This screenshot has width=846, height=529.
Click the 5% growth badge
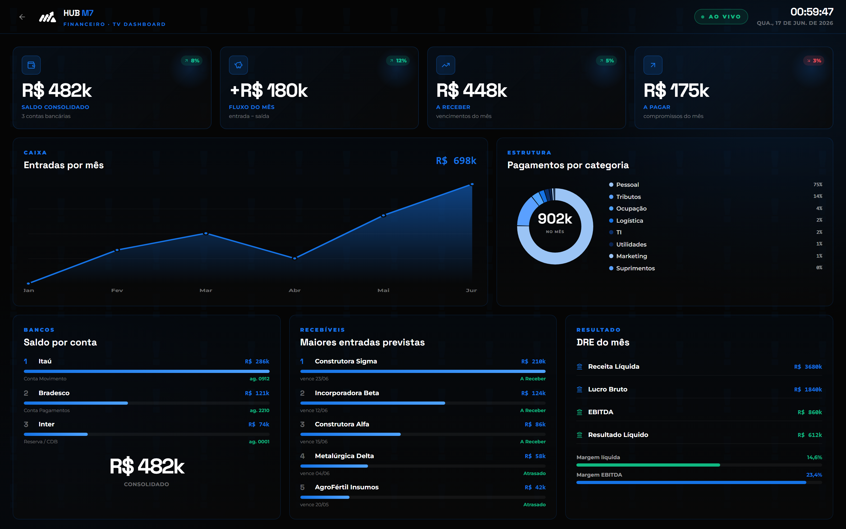pyautogui.click(x=606, y=61)
